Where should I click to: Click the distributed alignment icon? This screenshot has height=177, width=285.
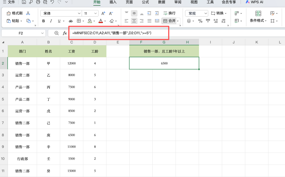tap(157, 21)
